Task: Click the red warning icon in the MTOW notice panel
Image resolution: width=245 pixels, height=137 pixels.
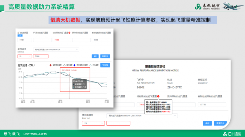Action: click(x=158, y=96)
